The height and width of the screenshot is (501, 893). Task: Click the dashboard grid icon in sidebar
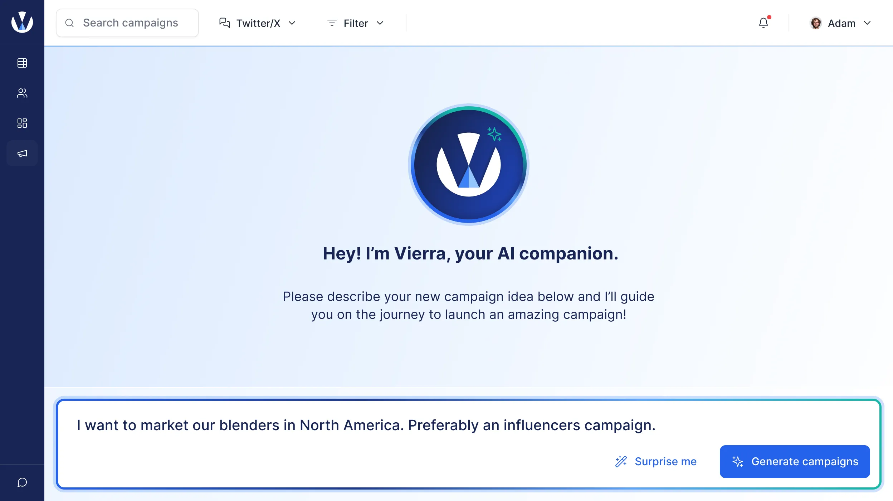(22, 123)
